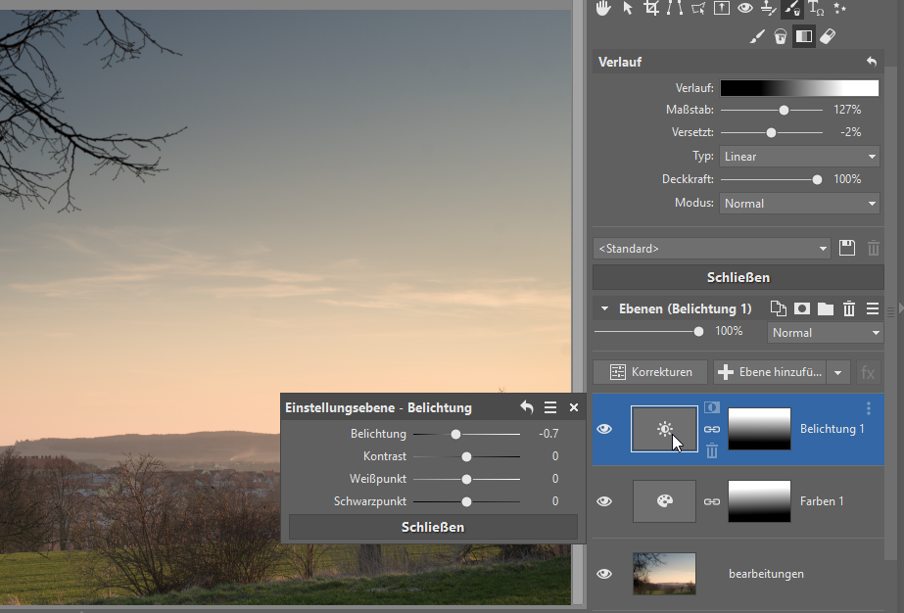Click Schließen in the Belichtung dialog
904x613 pixels.
click(x=432, y=527)
